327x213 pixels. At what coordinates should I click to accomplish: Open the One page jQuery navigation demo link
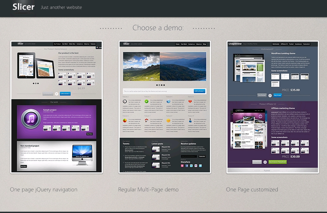[44, 190]
